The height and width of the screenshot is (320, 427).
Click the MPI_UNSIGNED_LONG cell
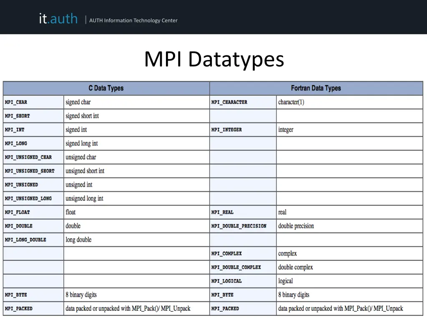(33, 199)
